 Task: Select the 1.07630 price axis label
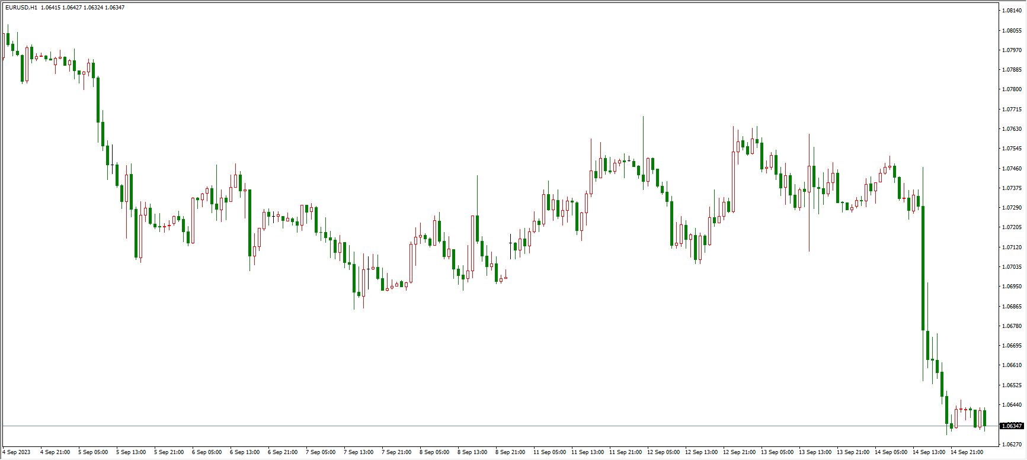[x=1012, y=129]
